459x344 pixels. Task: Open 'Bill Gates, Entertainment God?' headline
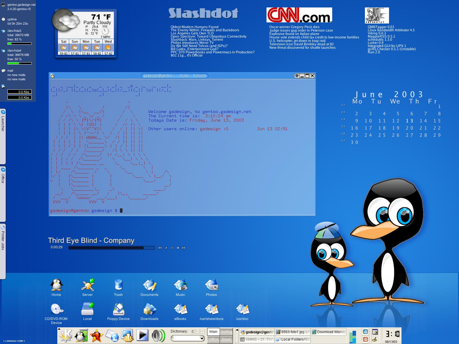(x=195, y=49)
